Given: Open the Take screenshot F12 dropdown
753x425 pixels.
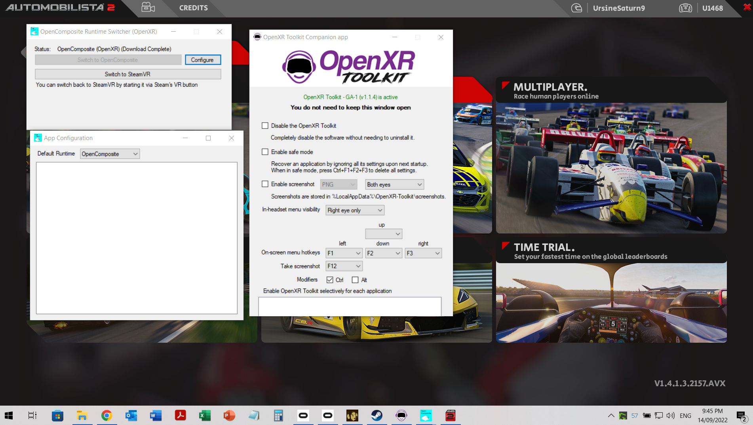Looking at the screenshot, I should coord(344,266).
